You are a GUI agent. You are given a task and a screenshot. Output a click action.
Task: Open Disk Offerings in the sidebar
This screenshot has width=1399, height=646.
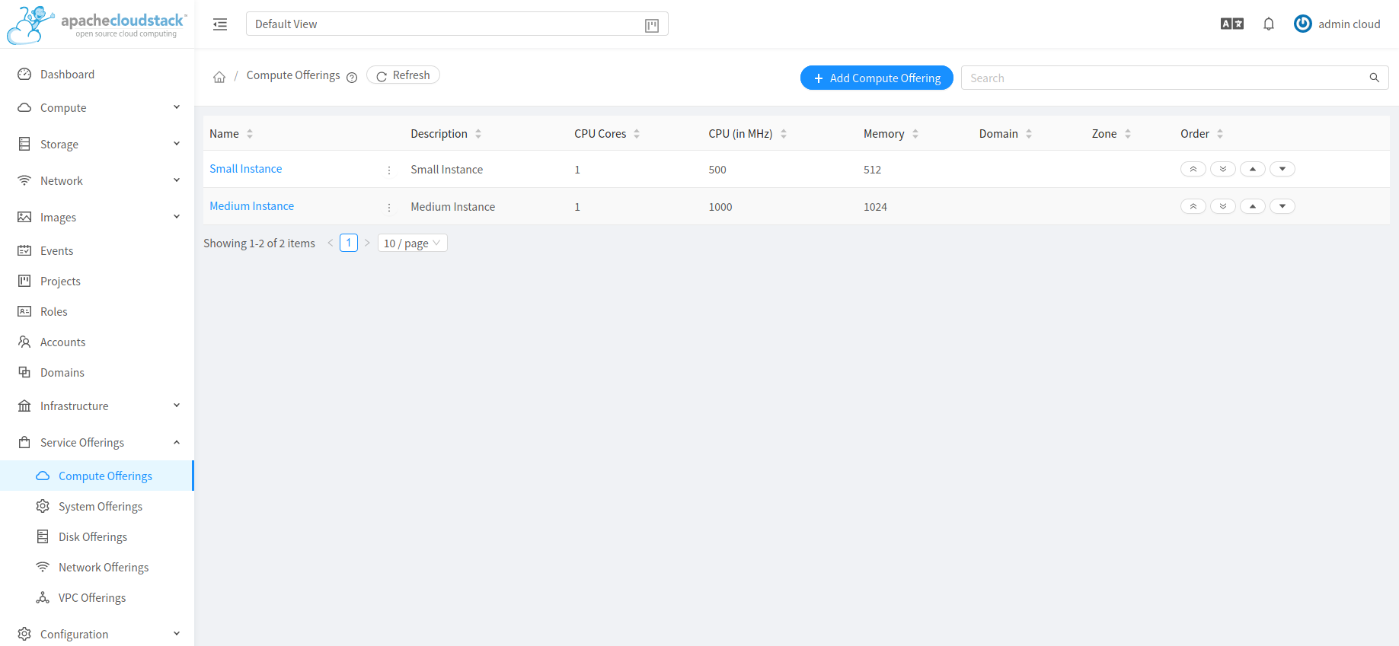pos(93,537)
